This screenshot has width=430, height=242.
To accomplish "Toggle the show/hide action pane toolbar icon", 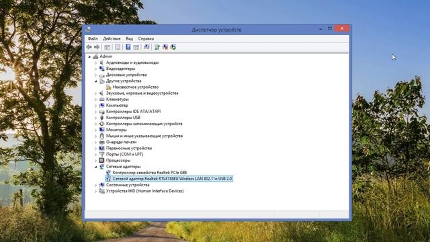I will coord(136,47).
